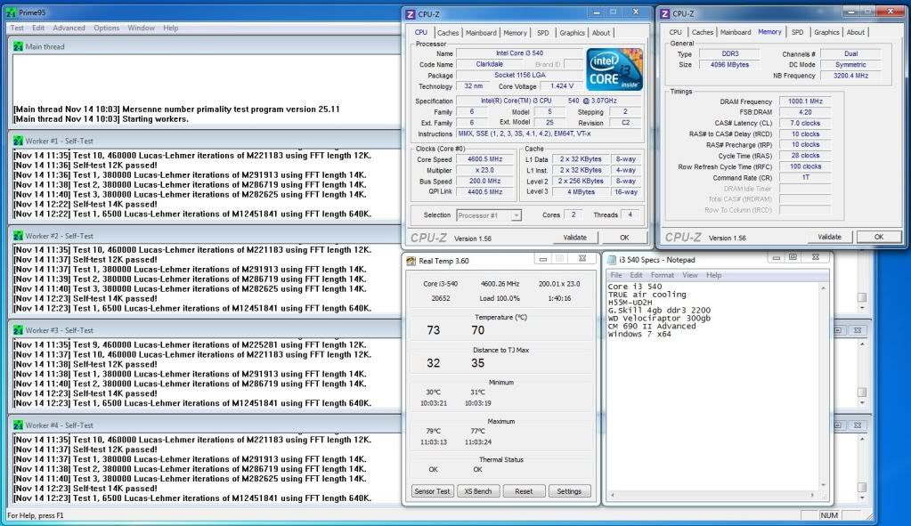Click the Prime95 title bar icon
911x526 pixels.
coord(12,12)
